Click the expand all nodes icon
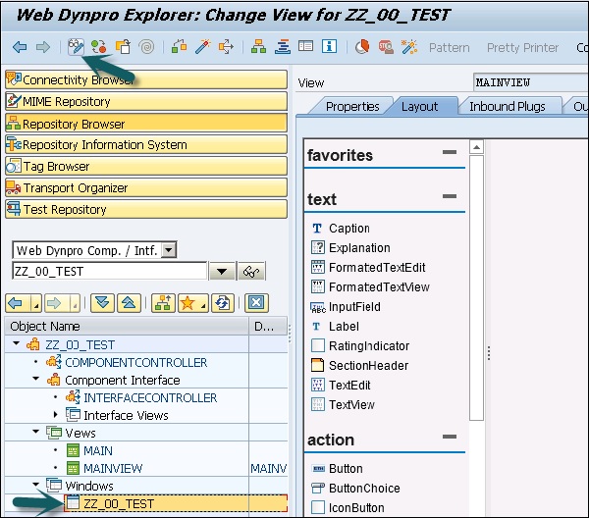The width and height of the screenshot is (589, 518). [102, 303]
